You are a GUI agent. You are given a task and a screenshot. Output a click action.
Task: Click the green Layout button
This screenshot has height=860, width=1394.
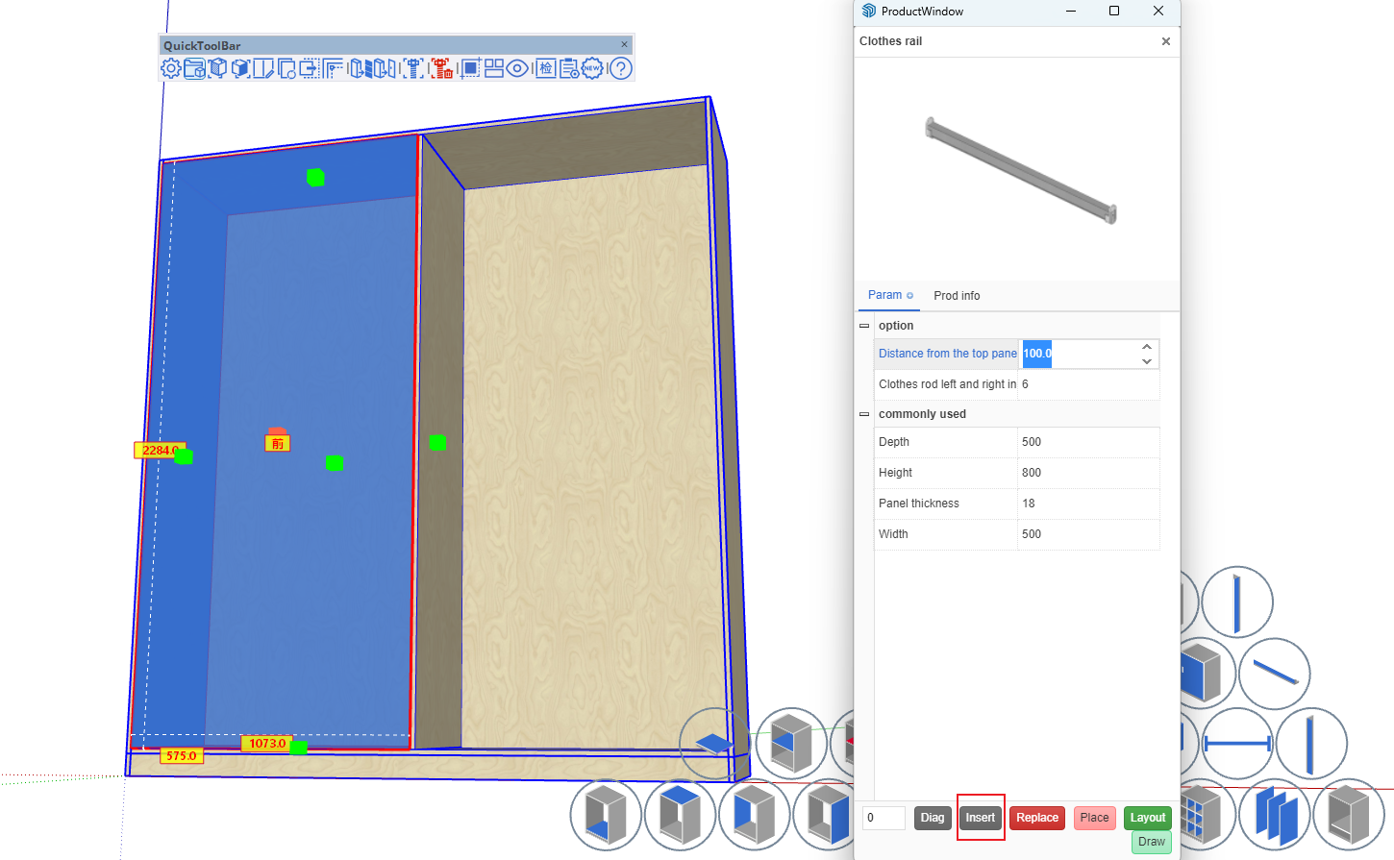coord(1147,818)
